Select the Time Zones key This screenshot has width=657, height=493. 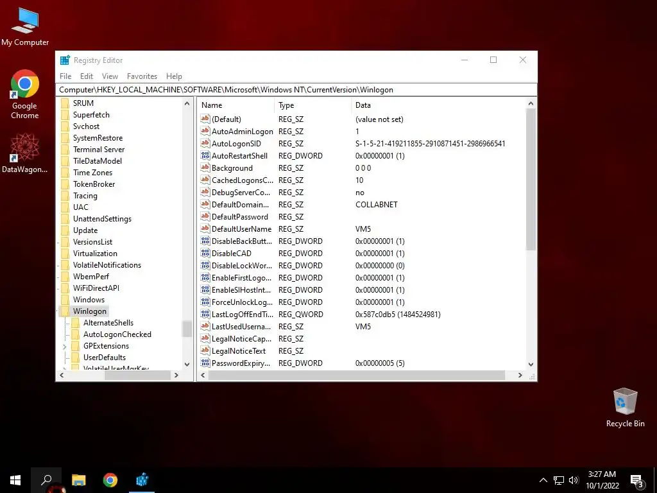point(92,172)
